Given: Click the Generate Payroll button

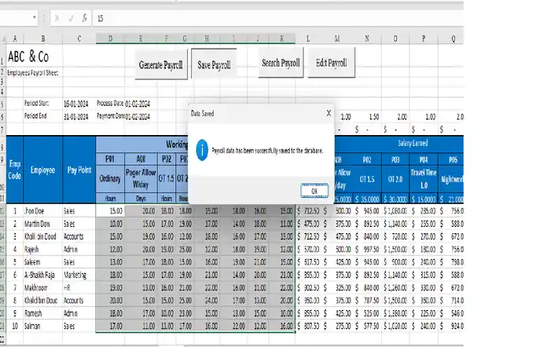Looking at the screenshot, I should click(161, 65).
